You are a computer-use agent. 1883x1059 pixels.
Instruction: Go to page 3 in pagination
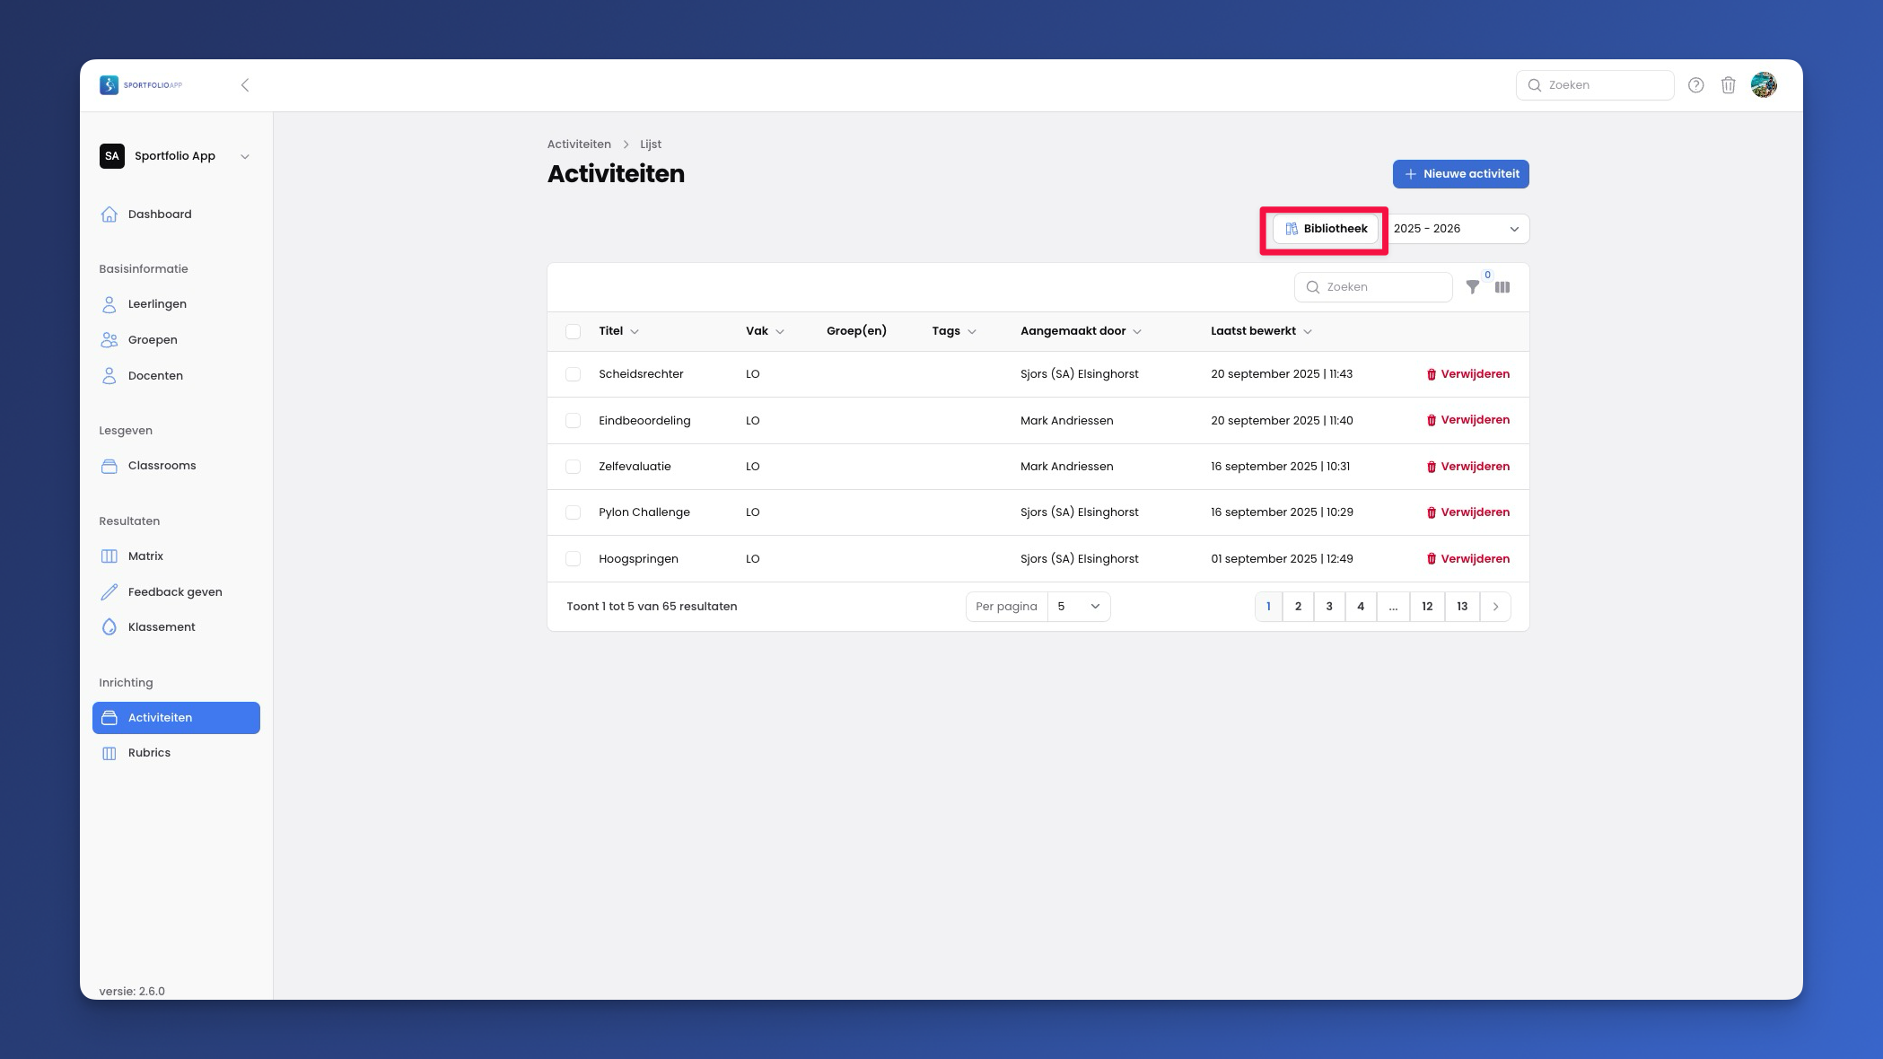pos(1328,607)
